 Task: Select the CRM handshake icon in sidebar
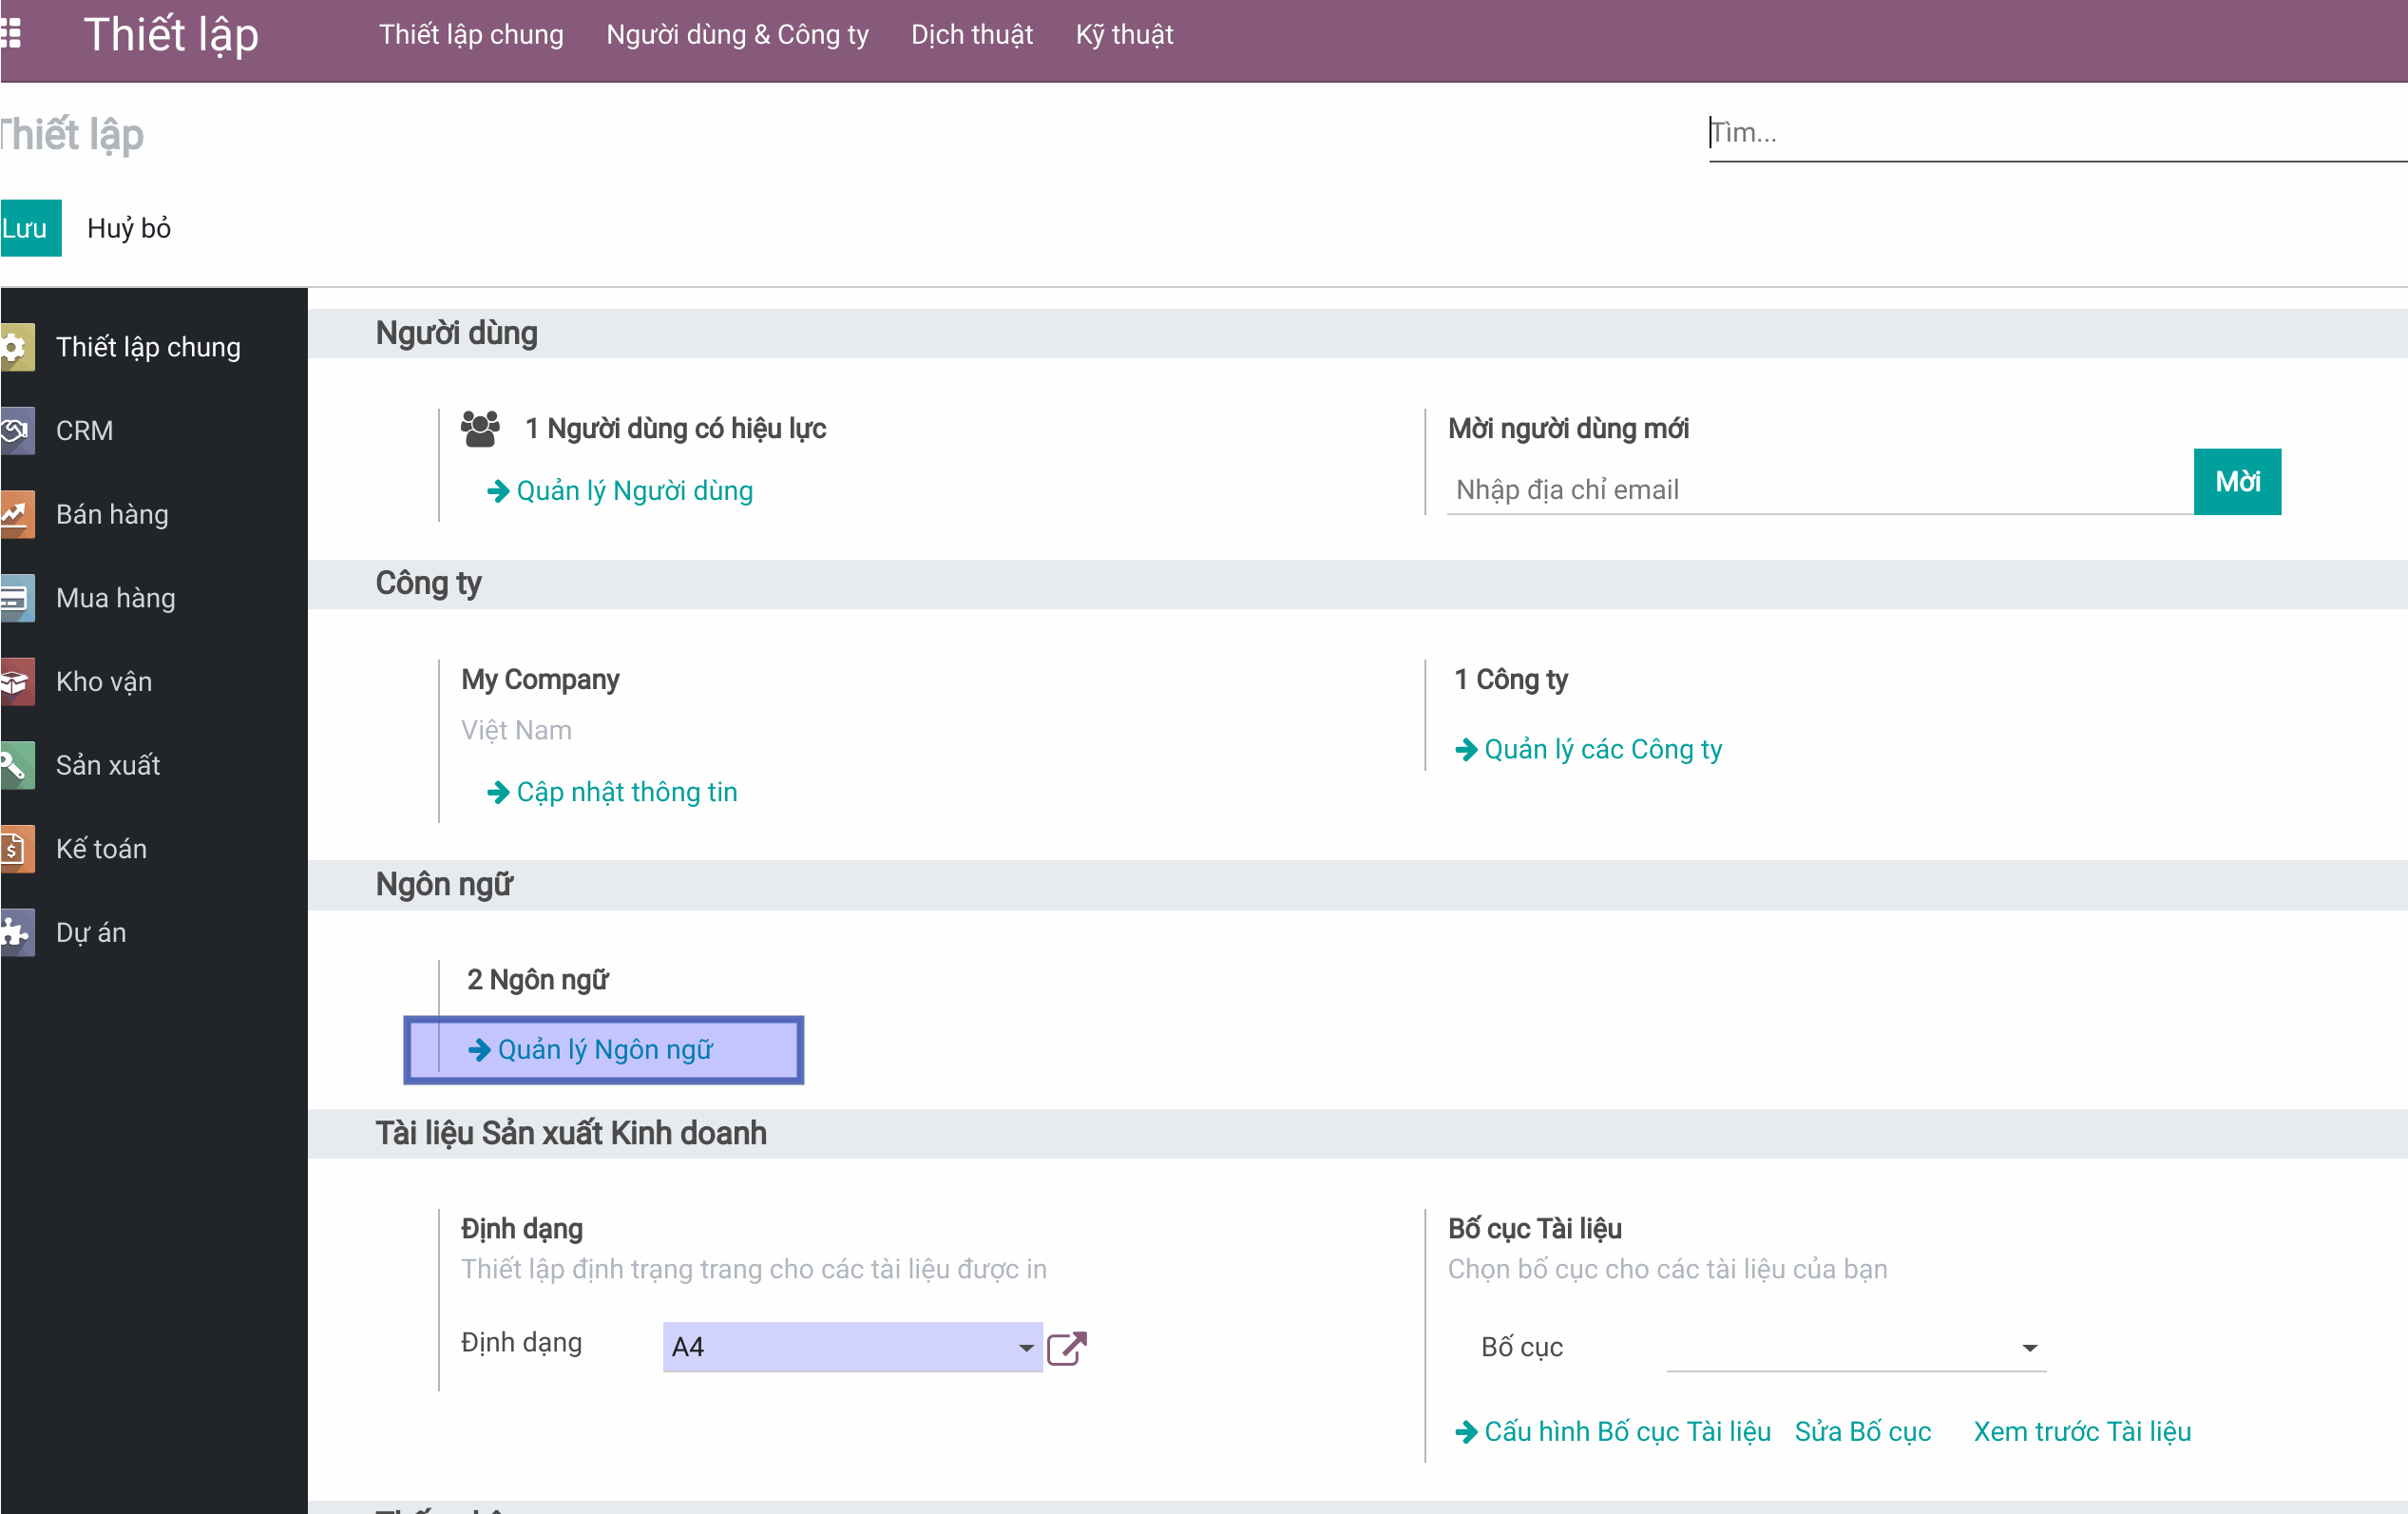tap(16, 431)
